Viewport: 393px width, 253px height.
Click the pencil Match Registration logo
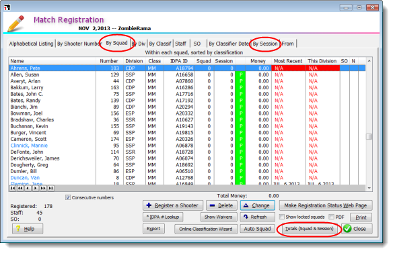(x=15, y=23)
